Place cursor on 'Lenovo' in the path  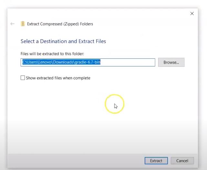(x=45, y=62)
